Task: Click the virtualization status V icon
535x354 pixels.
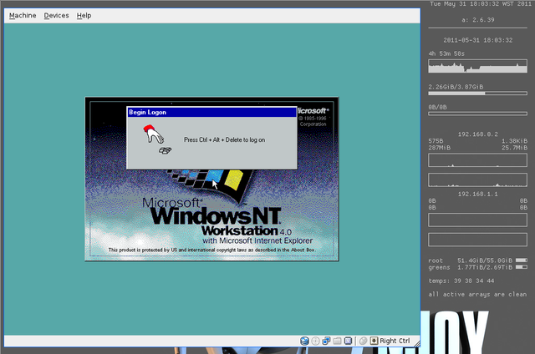Action: tap(348, 341)
